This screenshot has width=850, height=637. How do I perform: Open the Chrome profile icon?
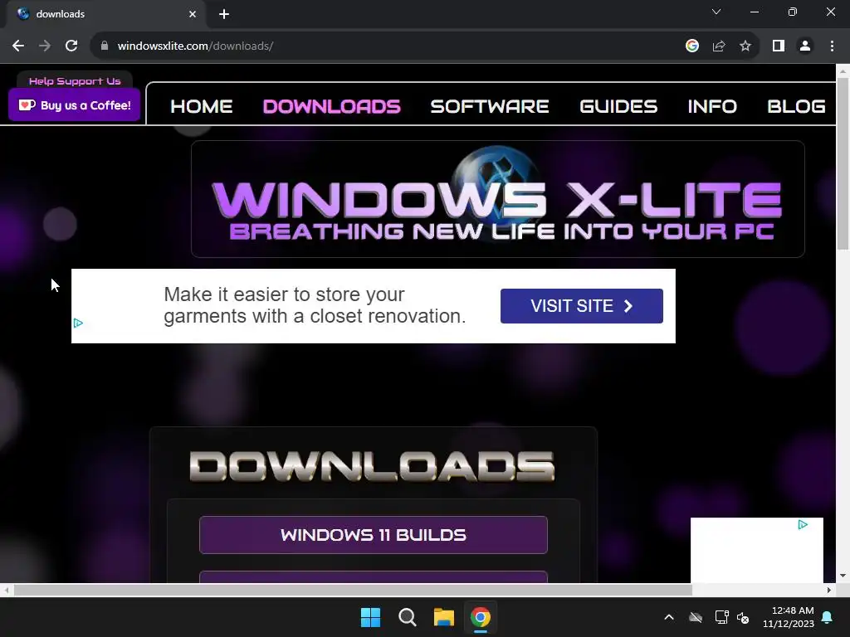[805, 46]
